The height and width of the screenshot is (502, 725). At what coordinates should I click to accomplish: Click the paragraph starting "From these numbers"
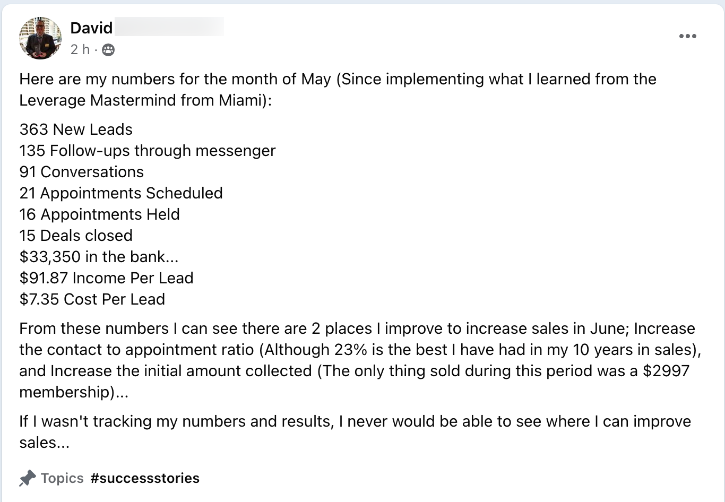point(357,360)
